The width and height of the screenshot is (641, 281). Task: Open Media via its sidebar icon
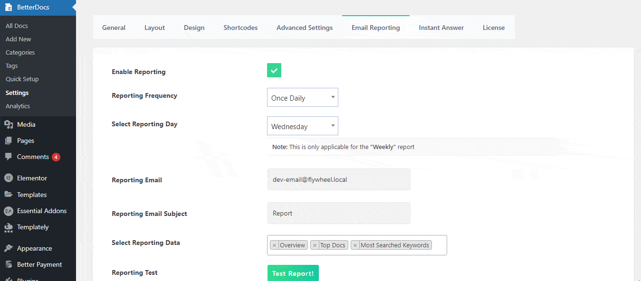8,124
